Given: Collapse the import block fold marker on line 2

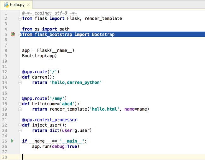Looking at the screenshot, I should [20, 19].
